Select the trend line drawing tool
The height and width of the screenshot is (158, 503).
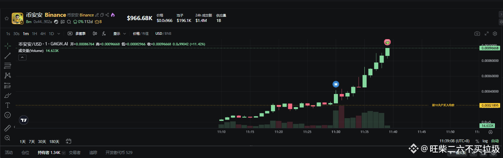pos(7,56)
